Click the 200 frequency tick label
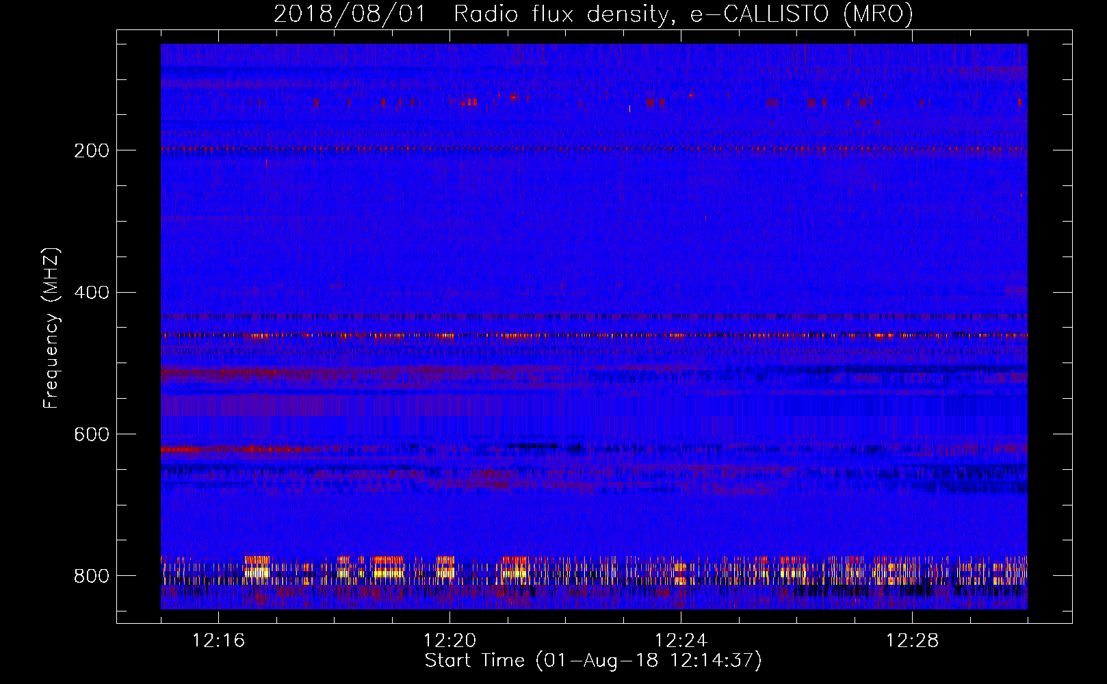This screenshot has height=684, width=1107. coord(92,150)
